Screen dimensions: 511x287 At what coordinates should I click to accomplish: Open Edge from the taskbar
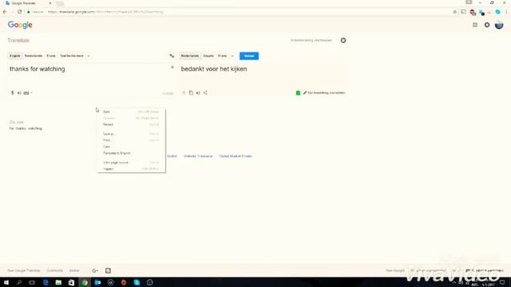[x=46, y=282]
